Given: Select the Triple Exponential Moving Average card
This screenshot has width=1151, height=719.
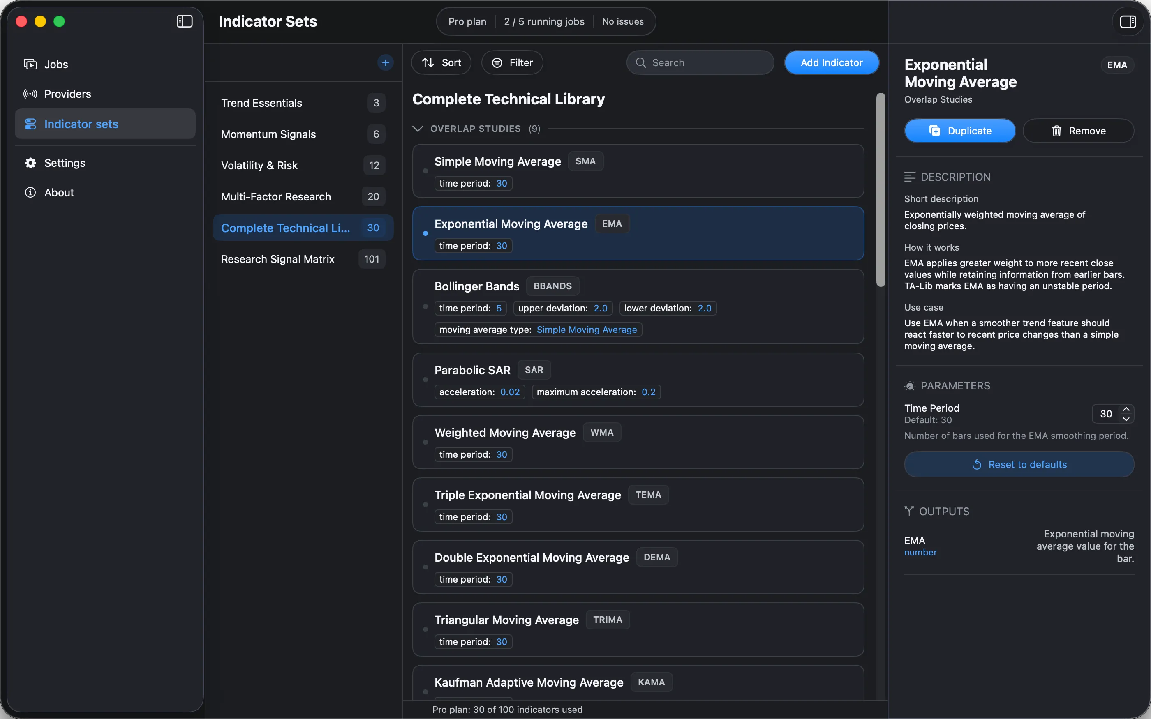Looking at the screenshot, I should 638,505.
